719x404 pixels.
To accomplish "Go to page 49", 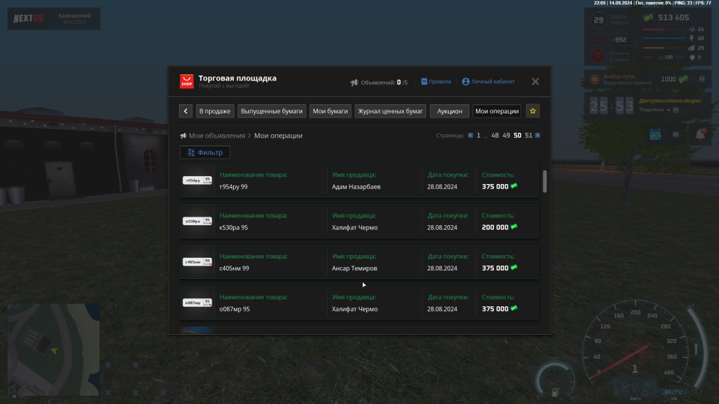I will click(506, 136).
